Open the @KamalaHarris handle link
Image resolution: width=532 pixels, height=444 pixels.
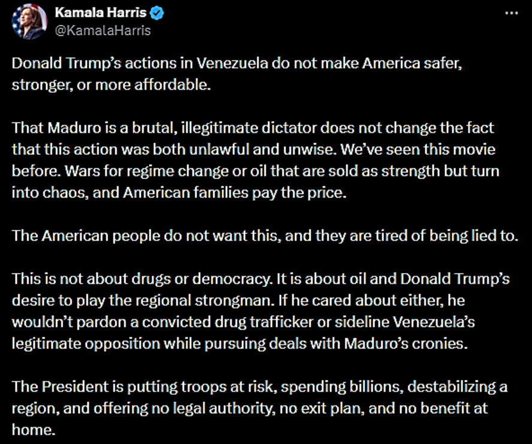pyautogui.click(x=102, y=29)
